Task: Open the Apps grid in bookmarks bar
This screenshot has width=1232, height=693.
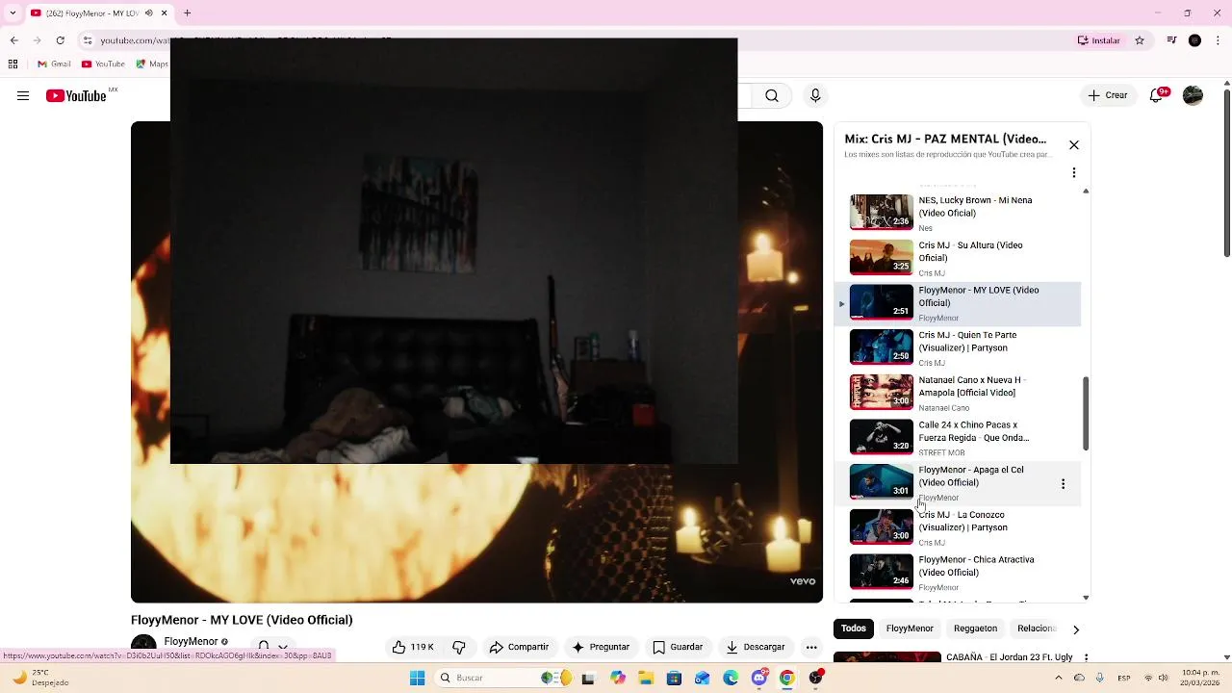Action: 13,64
